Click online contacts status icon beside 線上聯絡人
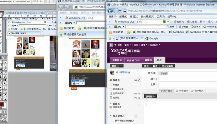217x124 pixels. (136, 116)
